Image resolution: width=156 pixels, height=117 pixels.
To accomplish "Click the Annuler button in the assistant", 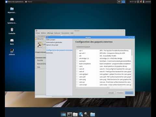I will (x=111, y=93).
